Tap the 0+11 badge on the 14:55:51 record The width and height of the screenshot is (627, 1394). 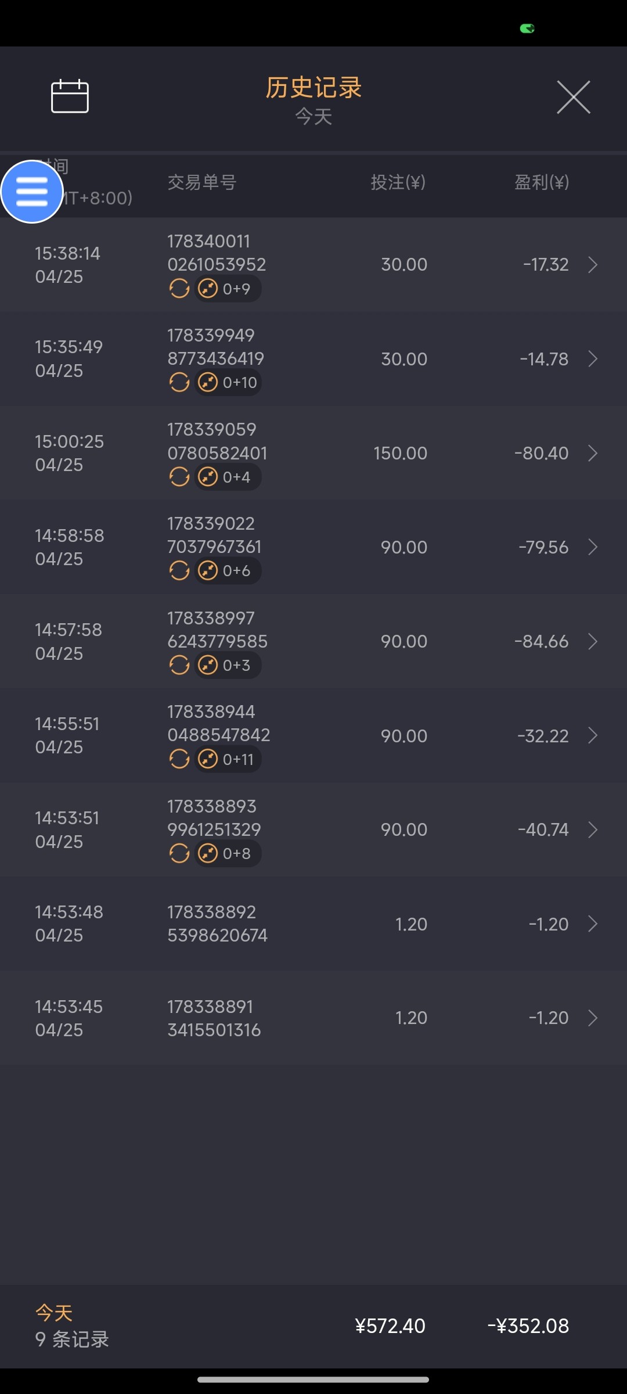point(228,759)
